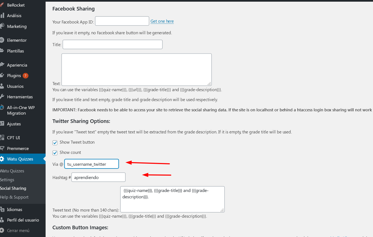Click the Via @ Twitter username field
Image resolution: width=373 pixels, height=237 pixels.
click(x=92, y=164)
